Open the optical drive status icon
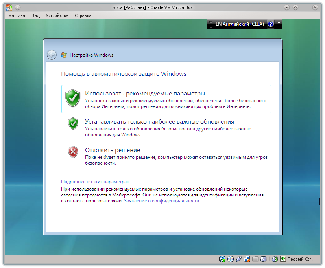Screen dimensions: 325x268 click(231, 259)
